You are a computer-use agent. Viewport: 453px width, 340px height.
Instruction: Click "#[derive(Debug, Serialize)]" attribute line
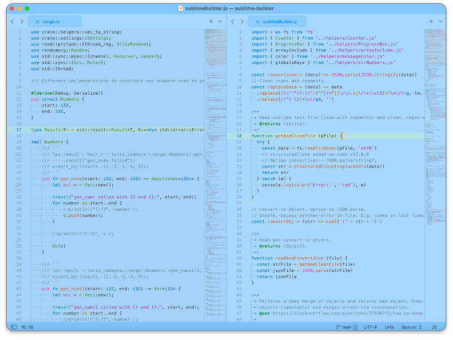(x=67, y=93)
